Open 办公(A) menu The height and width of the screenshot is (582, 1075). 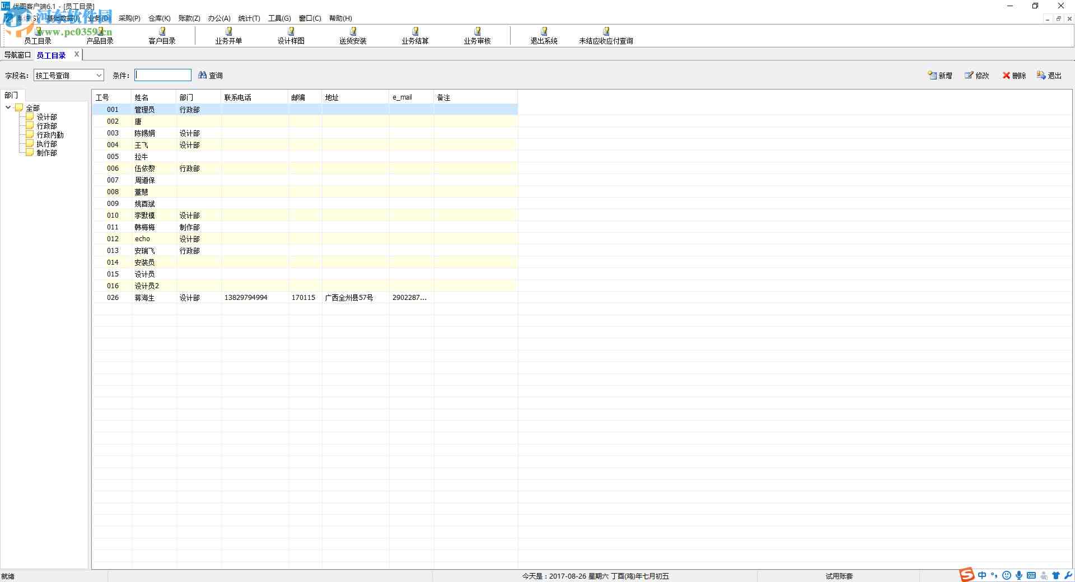pyautogui.click(x=219, y=18)
